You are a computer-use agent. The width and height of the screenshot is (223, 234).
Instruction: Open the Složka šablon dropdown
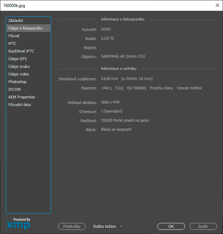point(107,226)
